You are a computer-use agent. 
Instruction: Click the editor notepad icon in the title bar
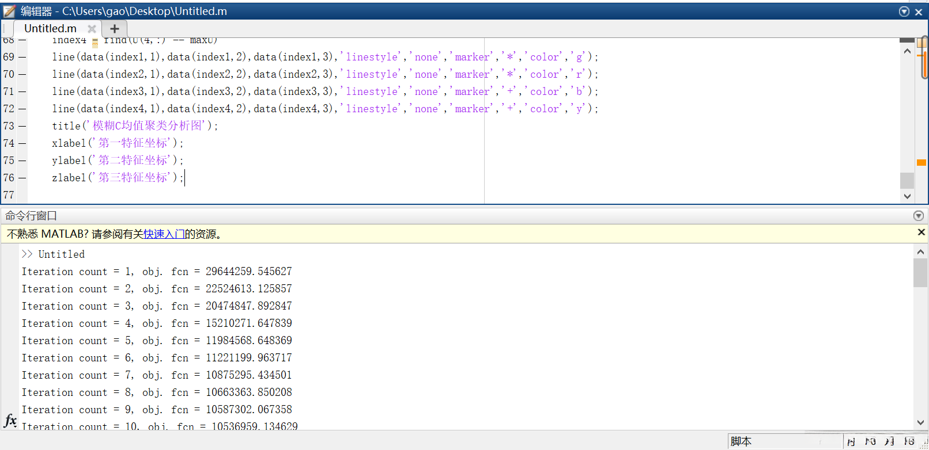click(x=9, y=11)
